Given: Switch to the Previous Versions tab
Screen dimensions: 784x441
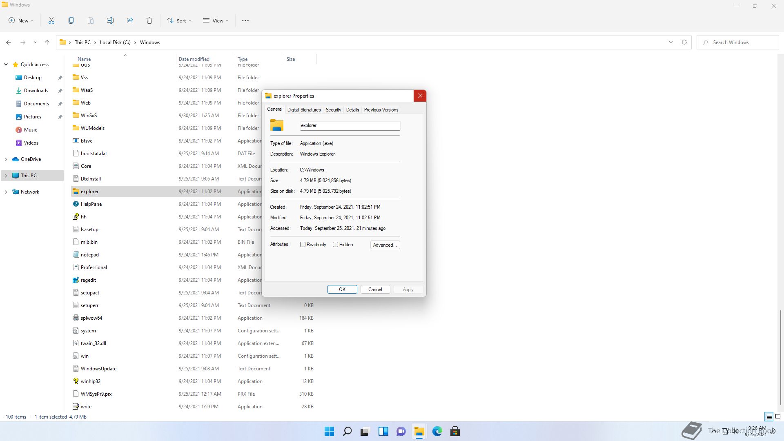Looking at the screenshot, I should point(381,110).
